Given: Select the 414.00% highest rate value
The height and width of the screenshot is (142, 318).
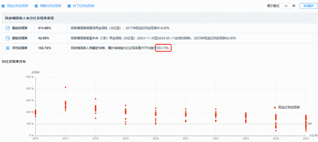Looking at the screenshot, I should tap(44, 28).
